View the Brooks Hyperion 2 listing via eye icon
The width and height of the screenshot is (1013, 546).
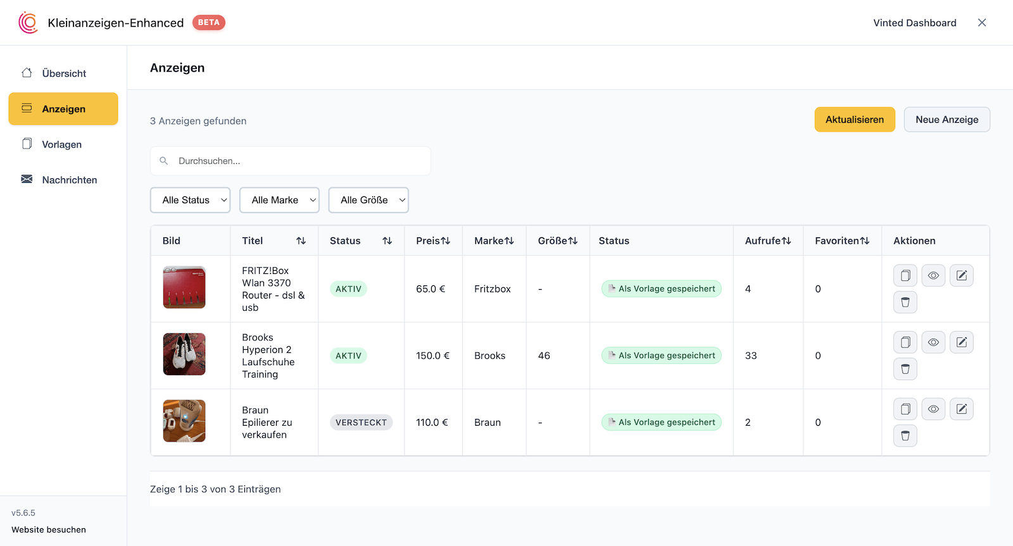coord(933,342)
